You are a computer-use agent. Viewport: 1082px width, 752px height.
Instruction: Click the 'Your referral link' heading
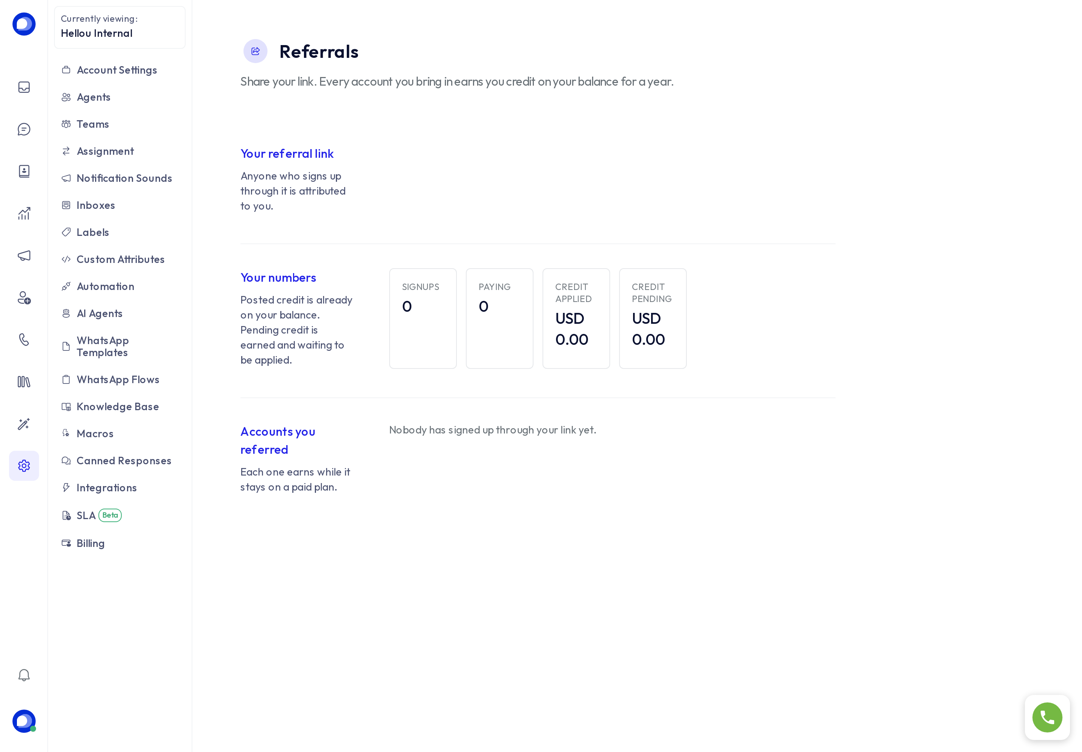tap(287, 154)
